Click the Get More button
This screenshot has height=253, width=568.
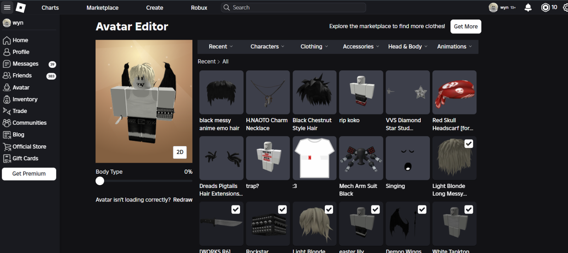[465, 27]
